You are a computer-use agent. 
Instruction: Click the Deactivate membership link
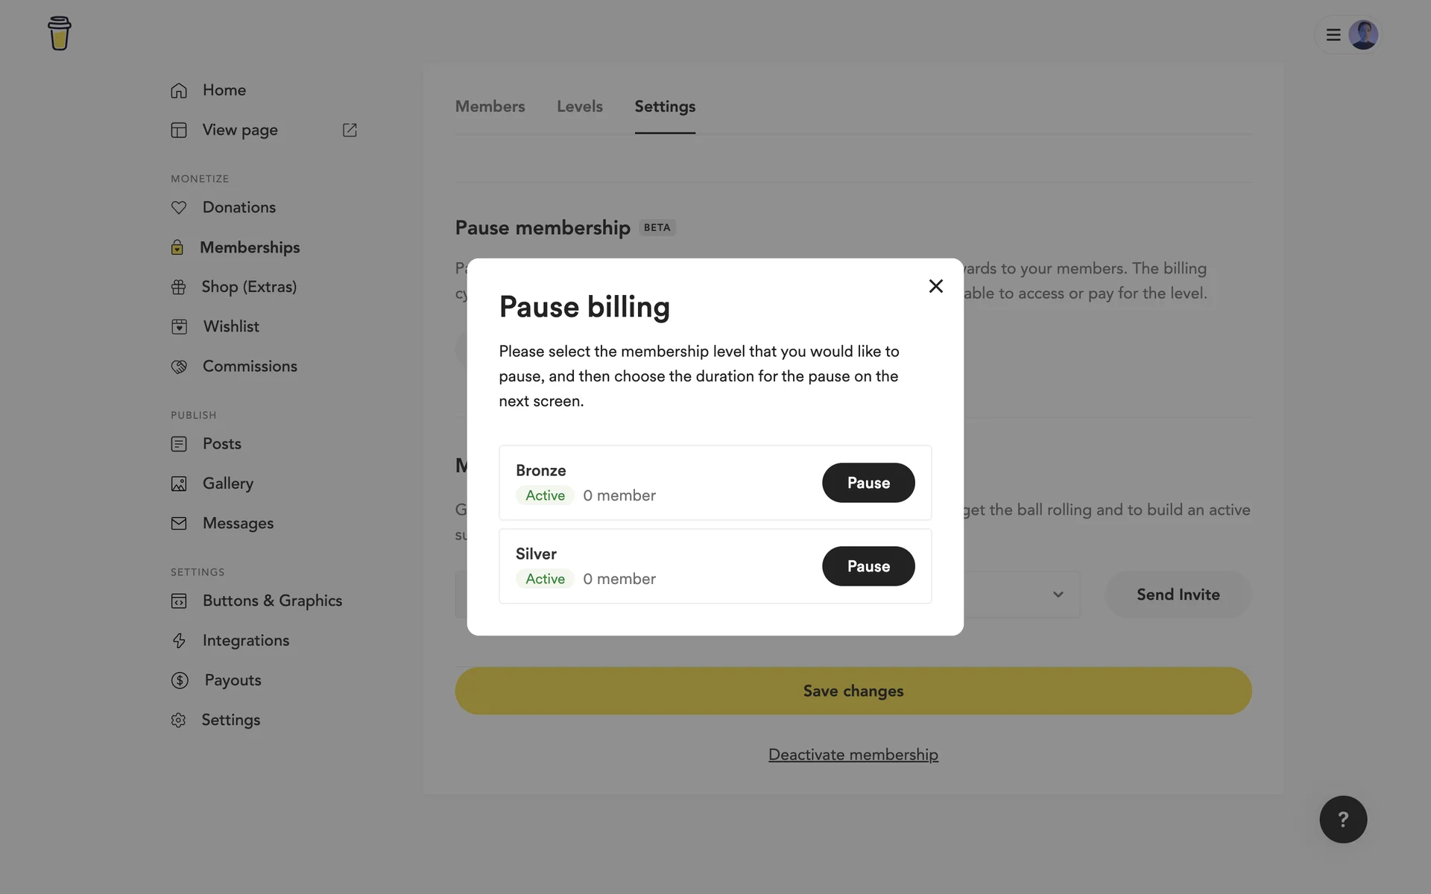coord(853,755)
